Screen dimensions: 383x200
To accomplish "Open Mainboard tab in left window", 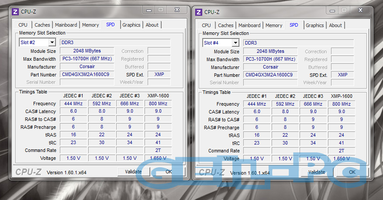I will pyautogui.click(x=66, y=25).
